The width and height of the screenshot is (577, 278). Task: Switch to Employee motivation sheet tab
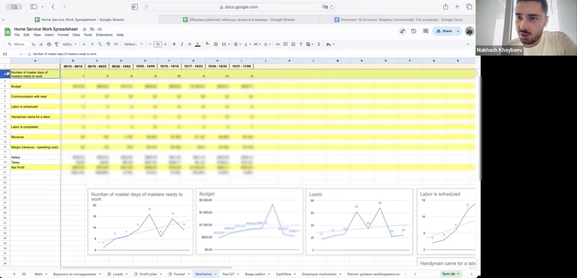point(319,274)
